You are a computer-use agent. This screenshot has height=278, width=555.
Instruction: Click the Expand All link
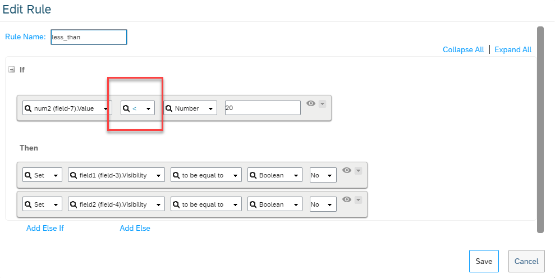coord(513,49)
